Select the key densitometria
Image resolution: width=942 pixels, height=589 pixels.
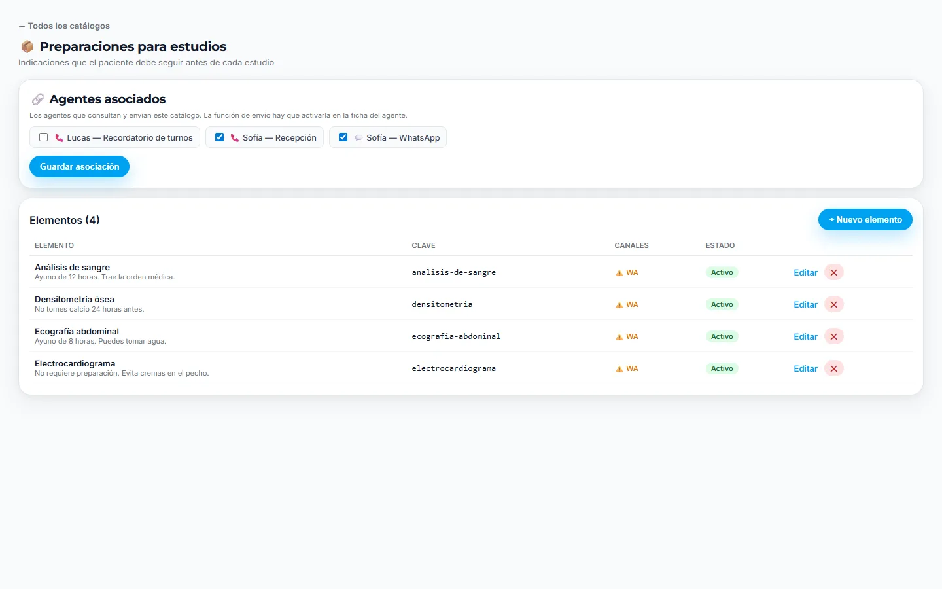coord(442,304)
